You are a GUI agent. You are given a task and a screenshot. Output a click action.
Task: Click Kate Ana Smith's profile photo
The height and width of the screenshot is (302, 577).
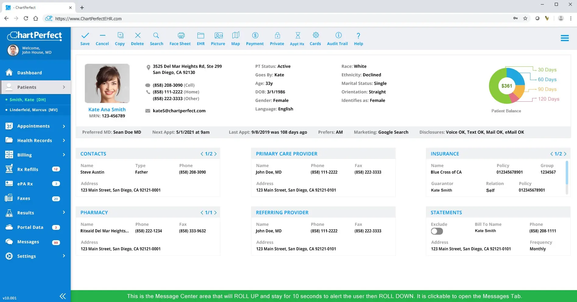tap(107, 83)
